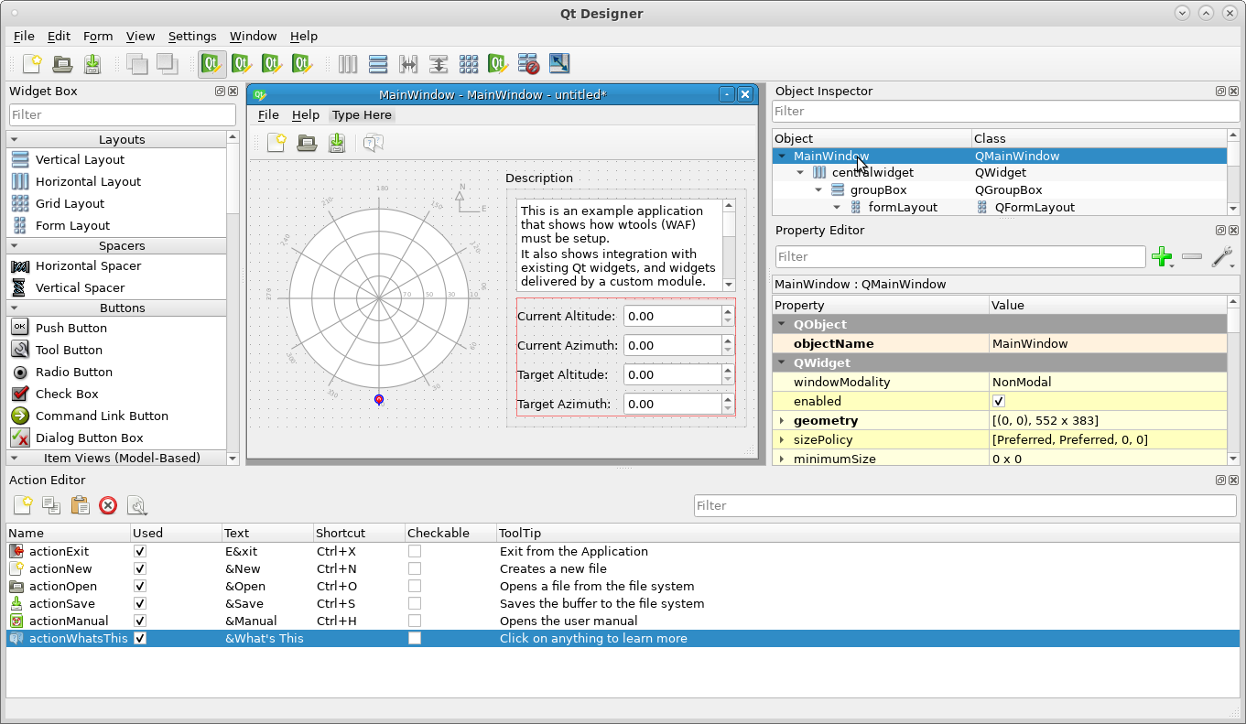Delete the selected action in Action Editor
Image resolution: width=1246 pixels, height=724 pixels.
pos(108,505)
